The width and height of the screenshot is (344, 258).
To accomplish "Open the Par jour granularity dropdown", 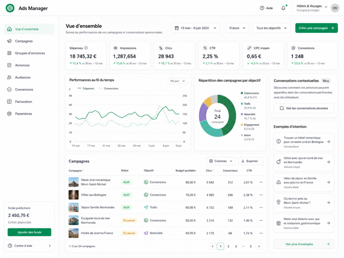I will [177, 81].
